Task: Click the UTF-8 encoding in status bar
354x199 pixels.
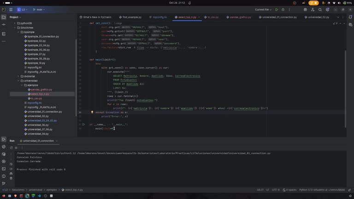Action: pyautogui.click(x=276, y=190)
